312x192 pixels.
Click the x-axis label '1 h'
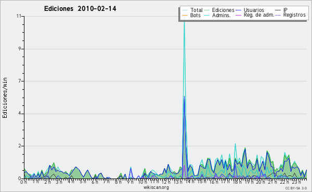click(x=35, y=182)
